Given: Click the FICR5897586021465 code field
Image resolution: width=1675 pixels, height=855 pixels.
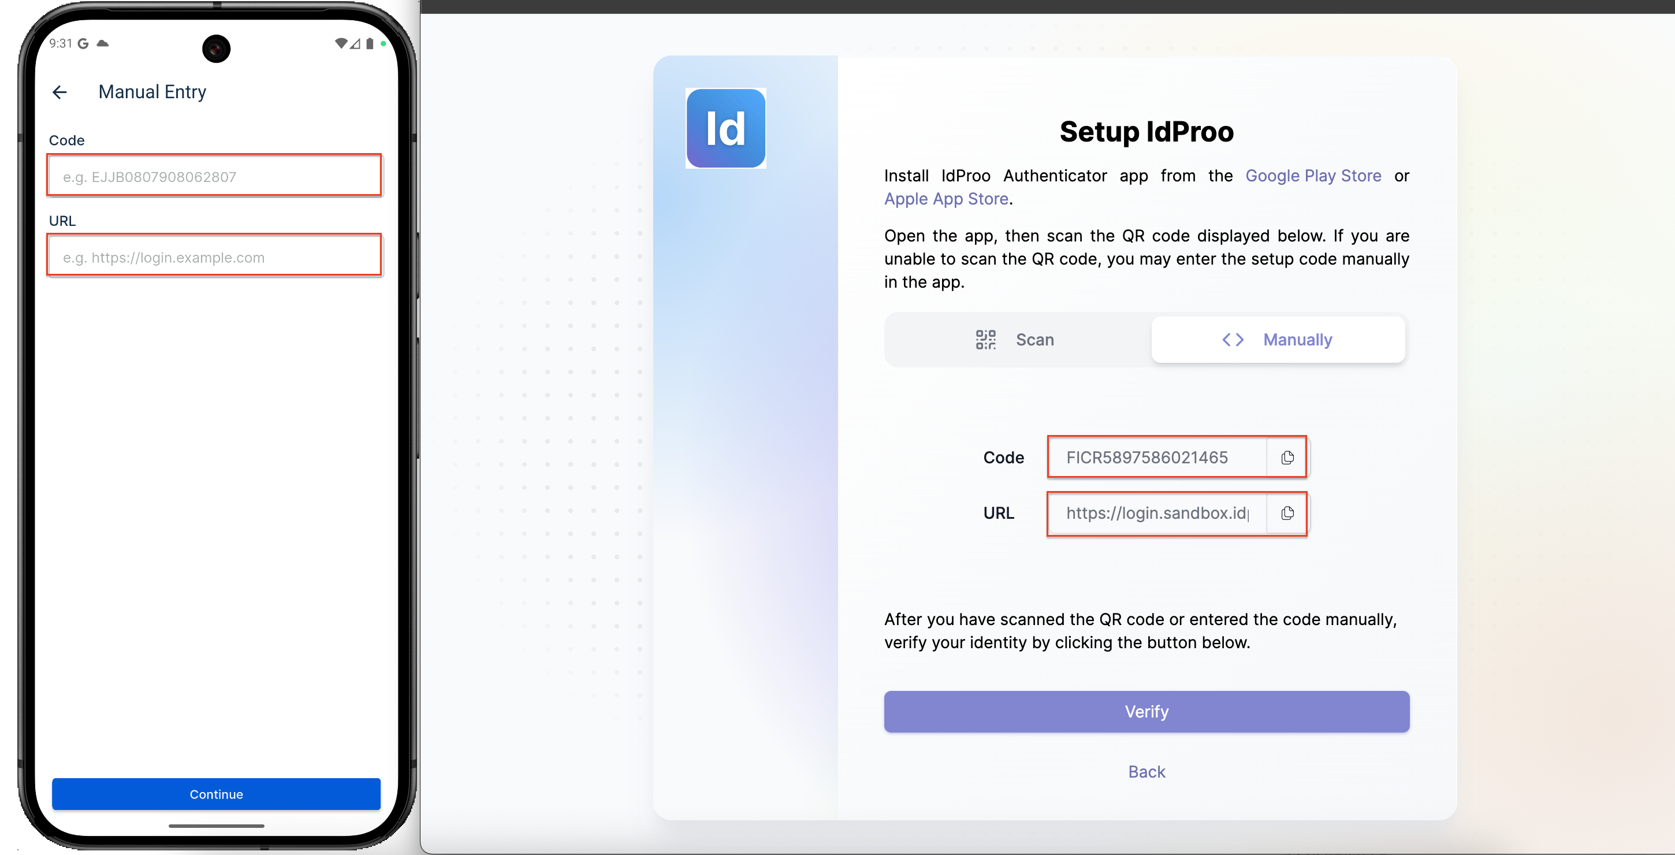Looking at the screenshot, I should (1157, 458).
